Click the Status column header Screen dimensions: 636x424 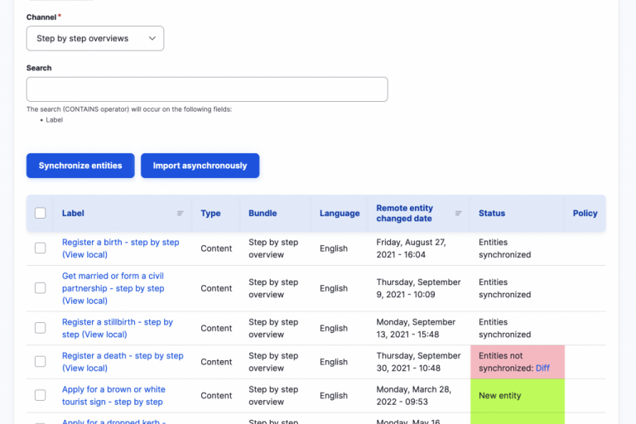click(x=492, y=214)
